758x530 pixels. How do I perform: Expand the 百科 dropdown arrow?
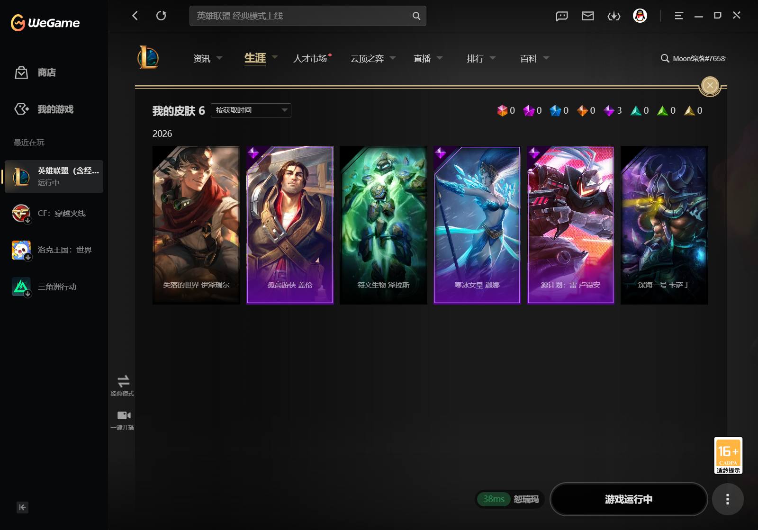(x=546, y=58)
